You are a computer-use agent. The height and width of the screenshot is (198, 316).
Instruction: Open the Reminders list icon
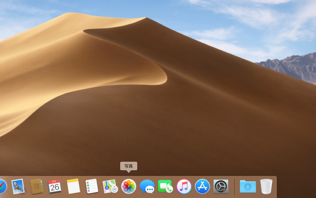[x=92, y=186]
